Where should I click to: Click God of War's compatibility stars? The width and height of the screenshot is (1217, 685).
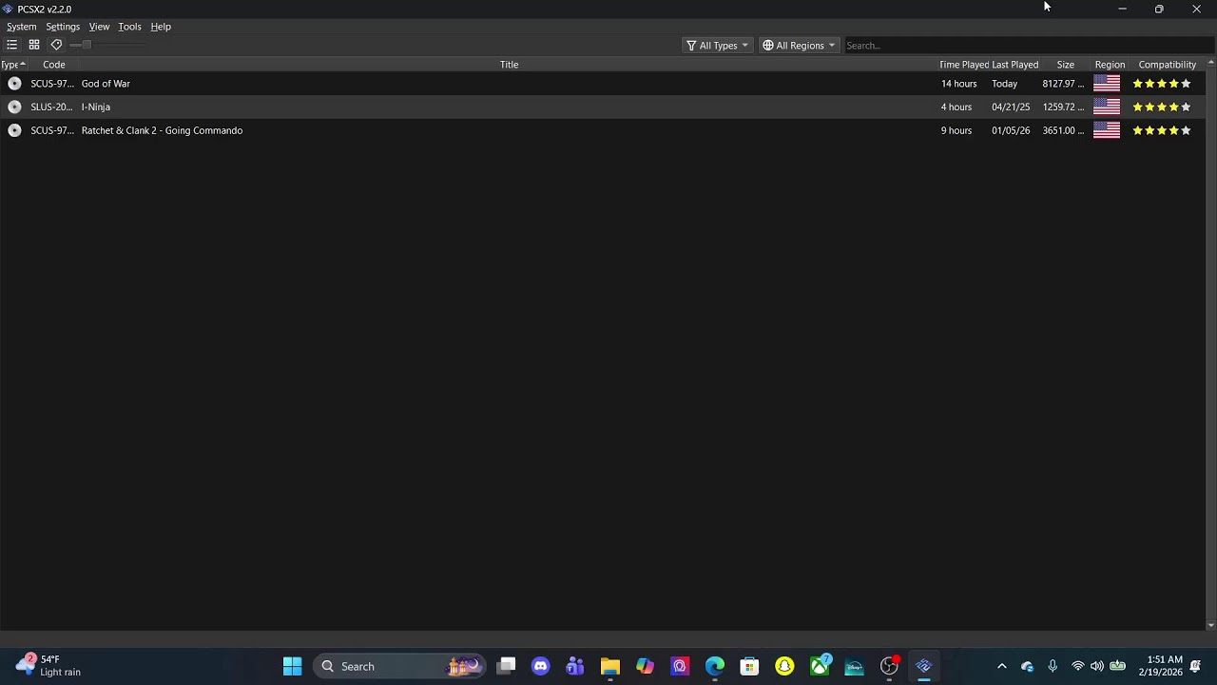coord(1161,84)
